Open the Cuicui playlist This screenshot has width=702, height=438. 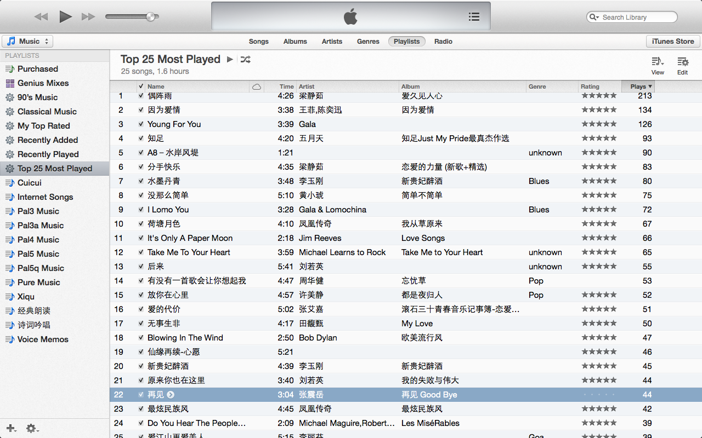click(55, 183)
